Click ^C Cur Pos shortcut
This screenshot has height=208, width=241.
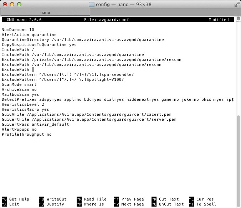201,199
